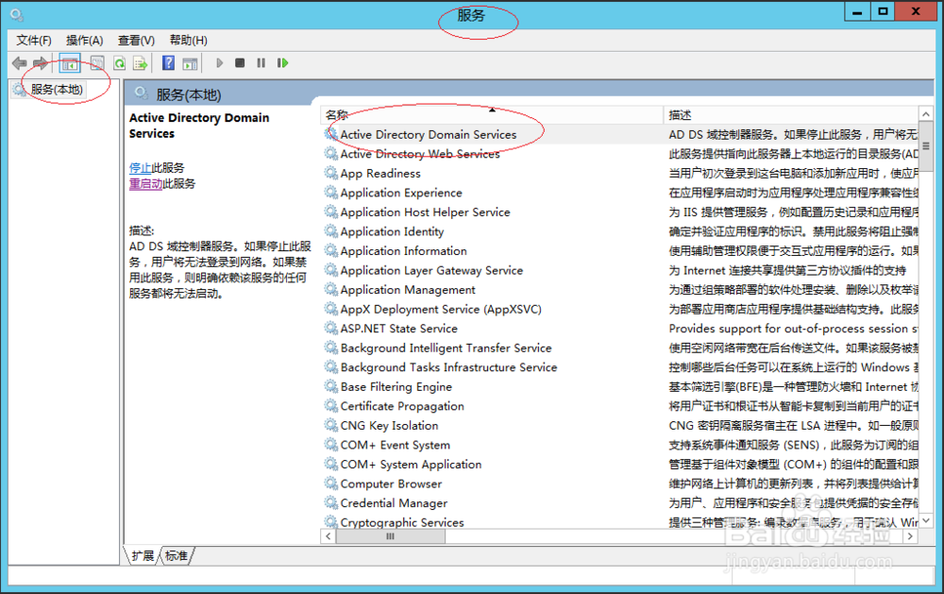The width and height of the screenshot is (944, 594).
Task: Click the Refresh toolbar icon
Action: point(119,62)
